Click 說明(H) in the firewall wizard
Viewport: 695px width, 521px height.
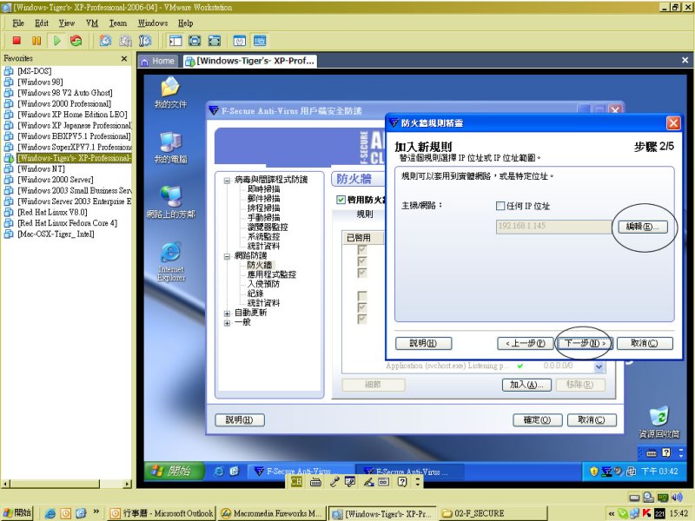[x=423, y=343]
